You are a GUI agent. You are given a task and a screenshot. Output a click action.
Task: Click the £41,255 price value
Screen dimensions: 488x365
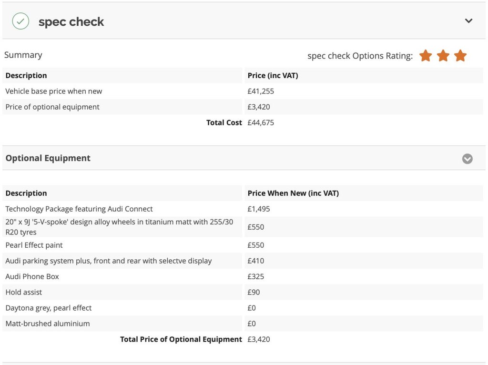point(261,91)
